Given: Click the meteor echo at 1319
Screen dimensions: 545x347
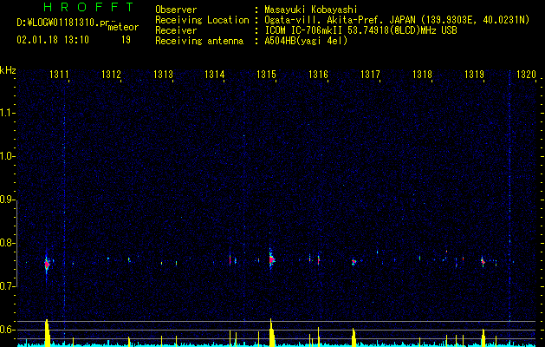Looking at the screenshot, I should click(483, 261).
